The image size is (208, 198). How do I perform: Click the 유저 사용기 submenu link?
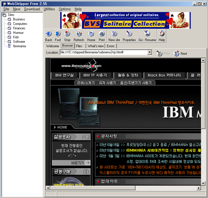(108, 83)
